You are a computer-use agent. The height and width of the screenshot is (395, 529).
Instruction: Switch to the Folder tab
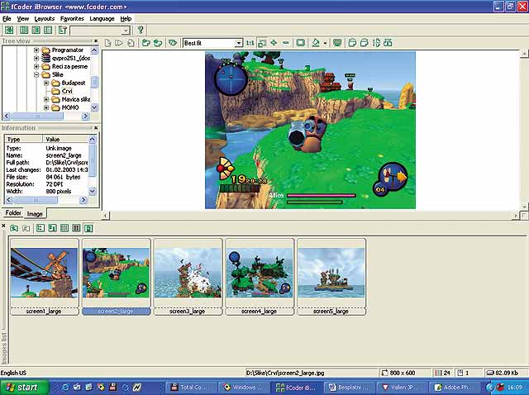(x=13, y=213)
